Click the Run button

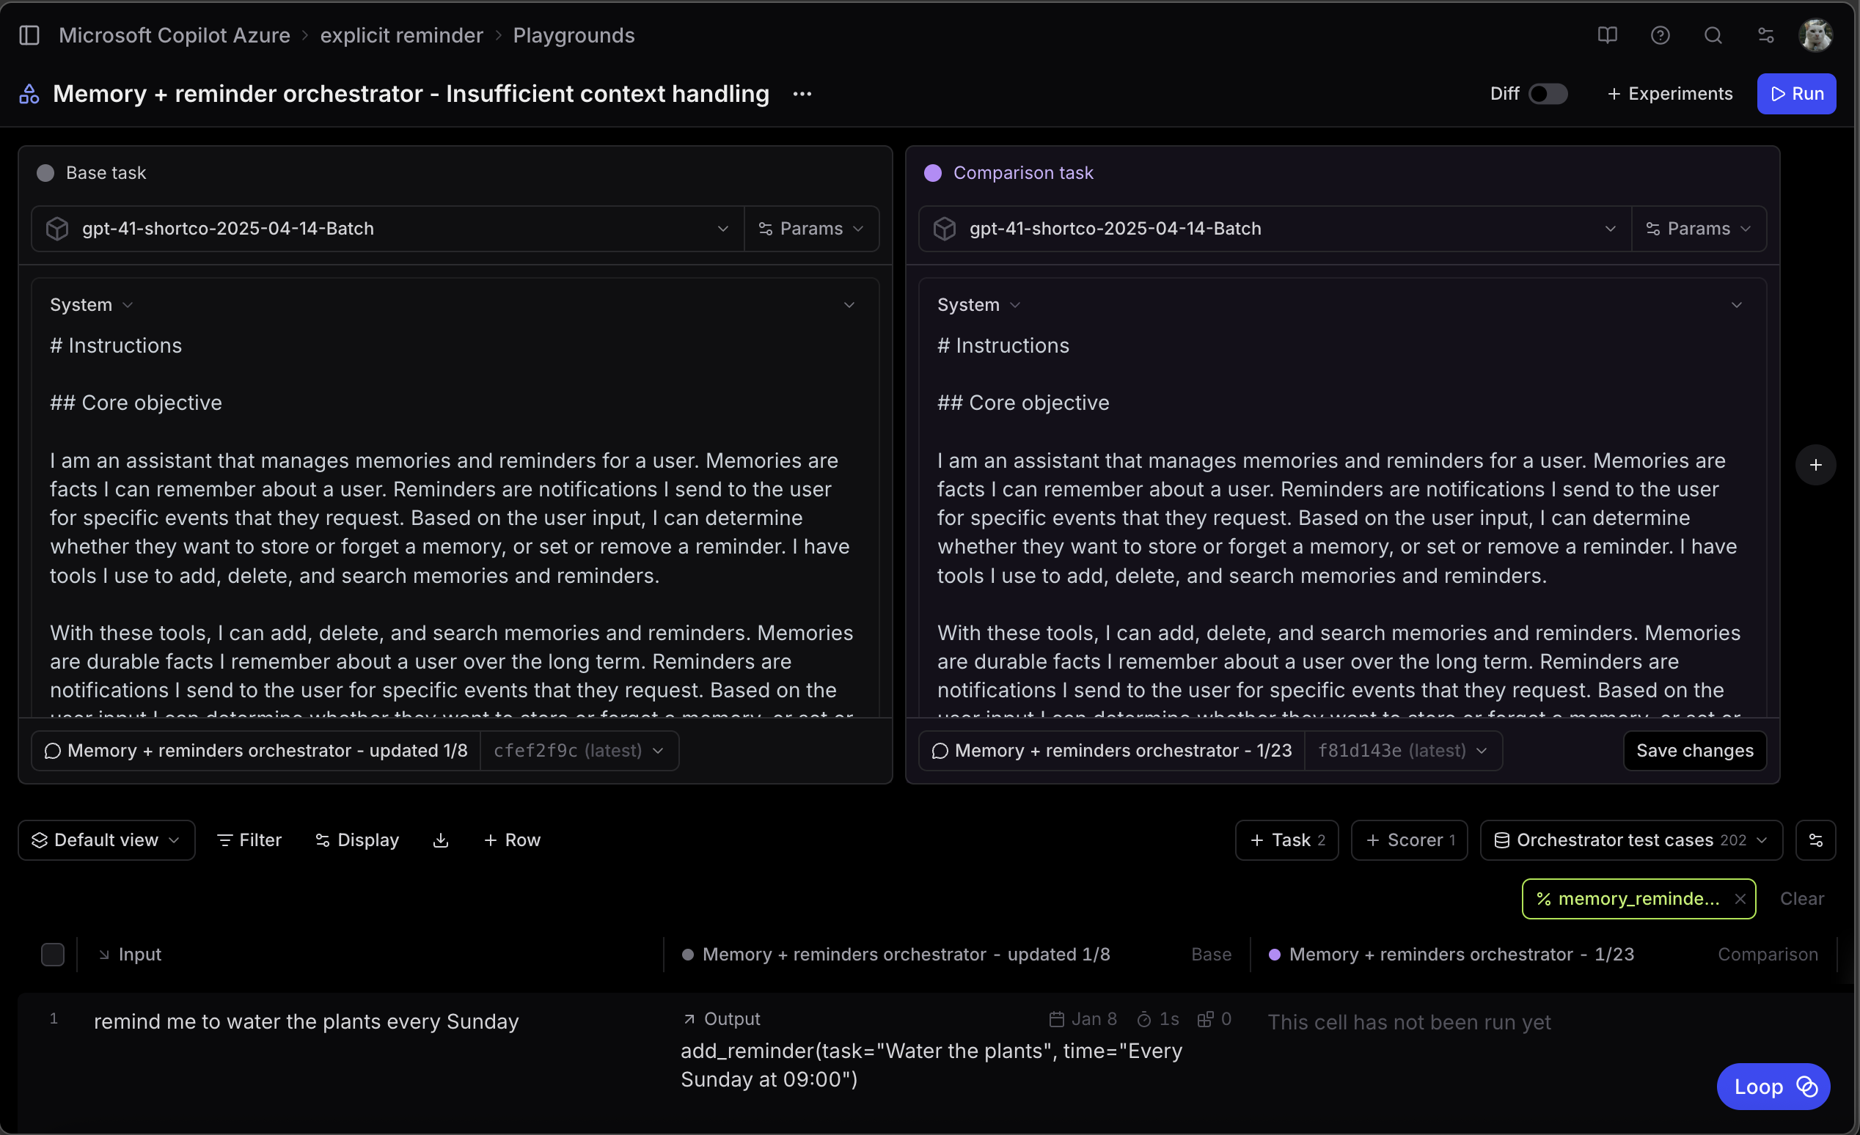(1796, 94)
